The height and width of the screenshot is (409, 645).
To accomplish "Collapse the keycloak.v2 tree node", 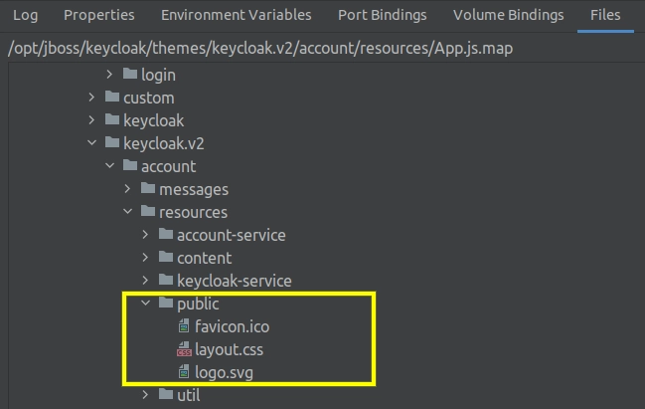I will click(x=91, y=143).
